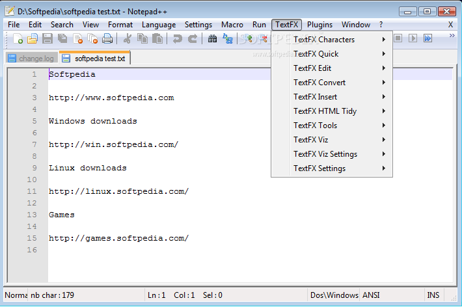462x307 pixels.
Task: Run macro multiple times with double-arrow icon
Action: coord(428,38)
